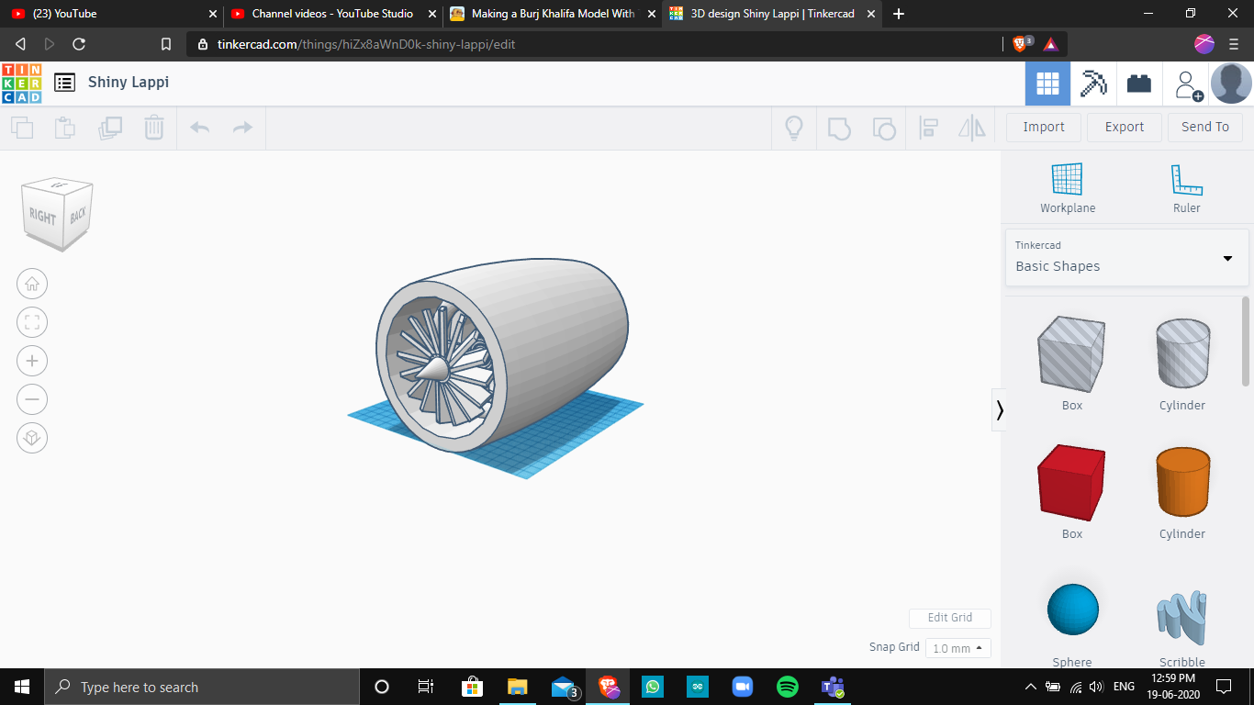Open the Minecraft export view
Screen dimensions: 1254x705
point(1093,83)
